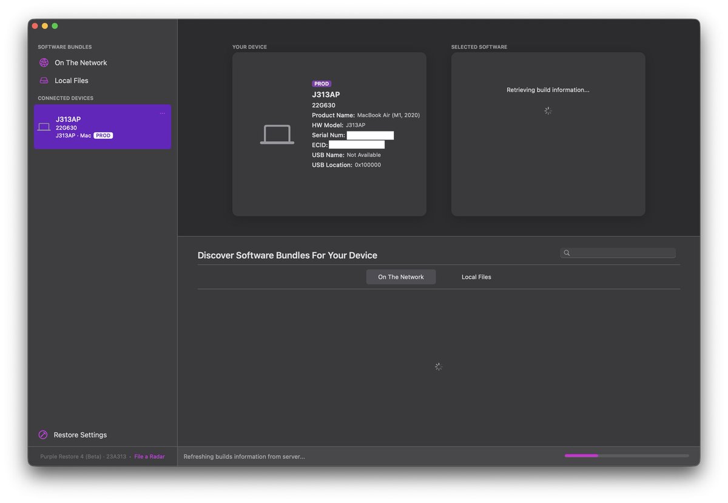Screen dimensions: 728x503
Task: Click the laptop icon in sidebar device row
Action: [x=44, y=127]
